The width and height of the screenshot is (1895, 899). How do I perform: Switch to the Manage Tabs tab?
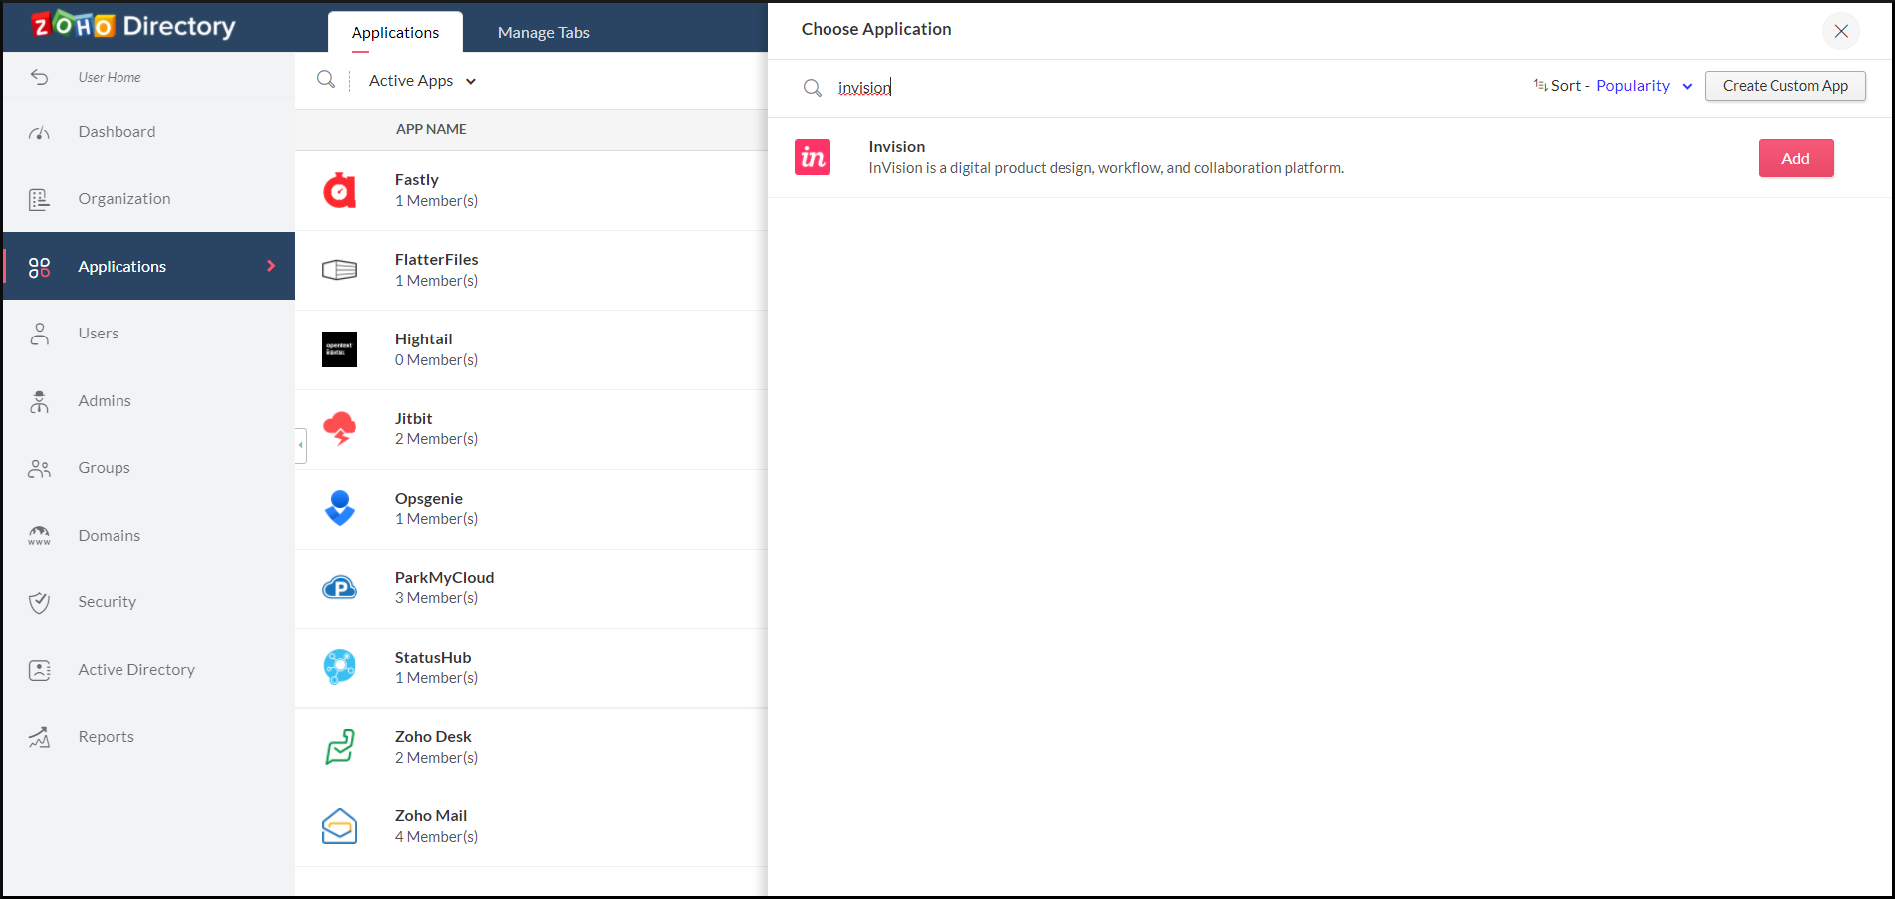pos(544,32)
